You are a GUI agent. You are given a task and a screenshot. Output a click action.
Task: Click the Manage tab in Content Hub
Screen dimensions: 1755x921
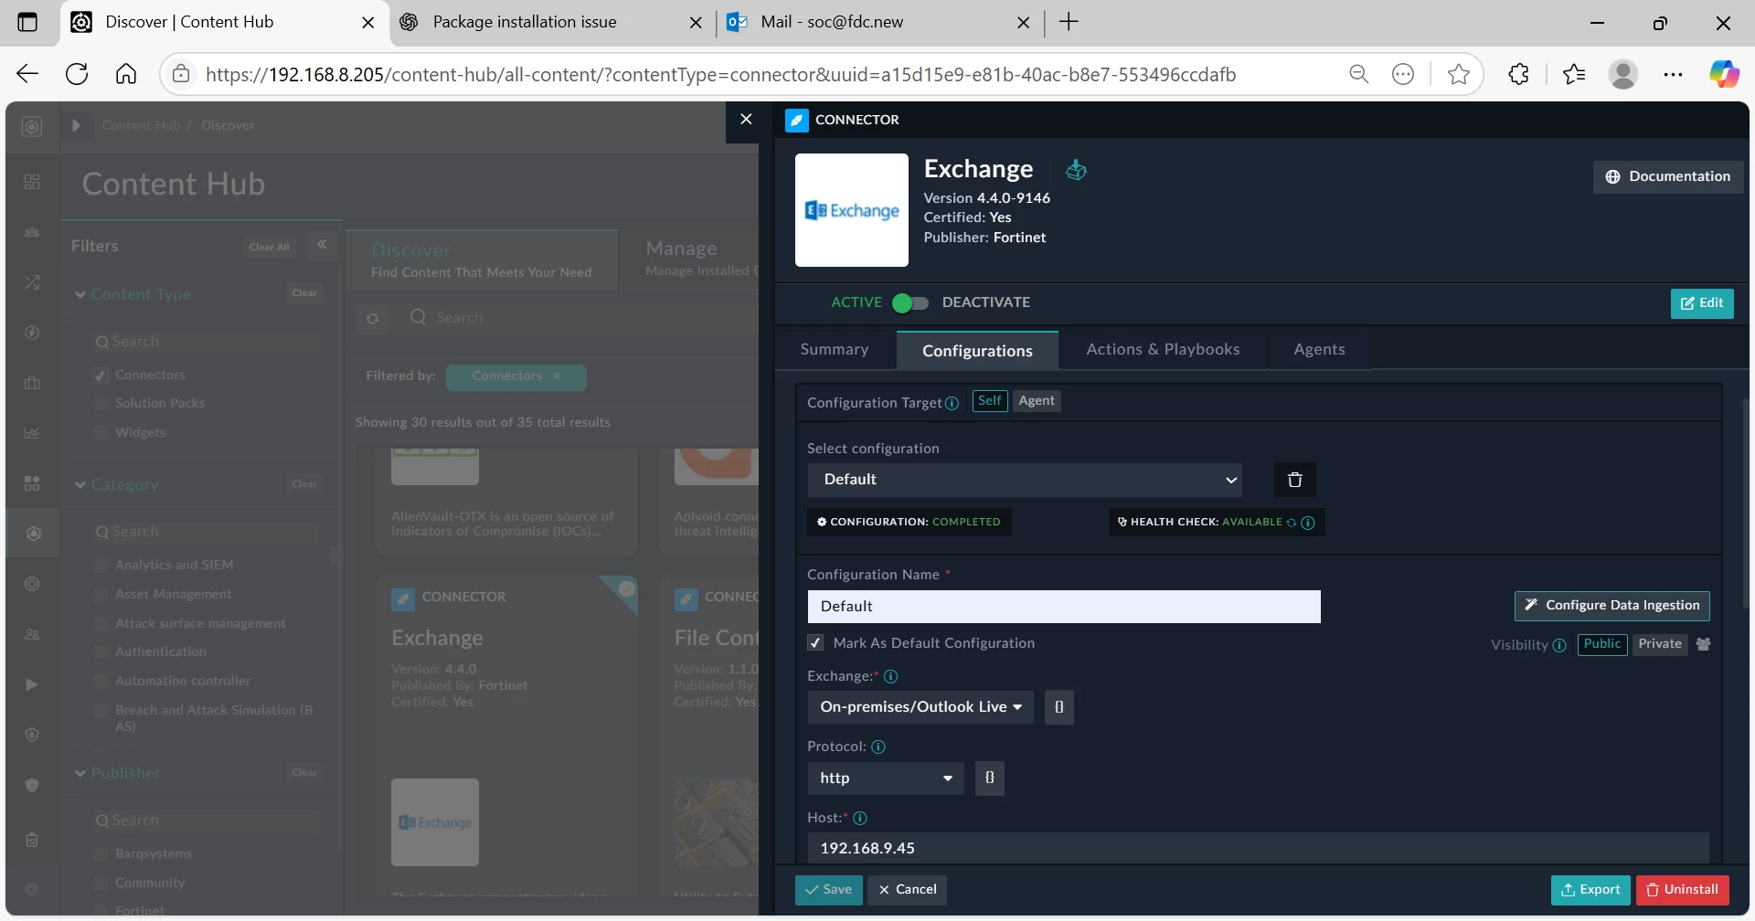[x=691, y=260]
